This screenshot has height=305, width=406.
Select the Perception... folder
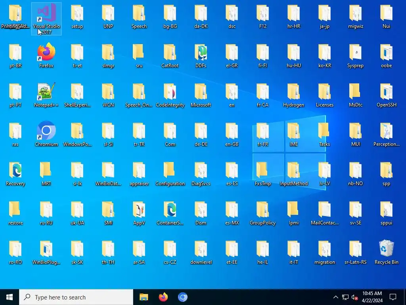(386, 134)
